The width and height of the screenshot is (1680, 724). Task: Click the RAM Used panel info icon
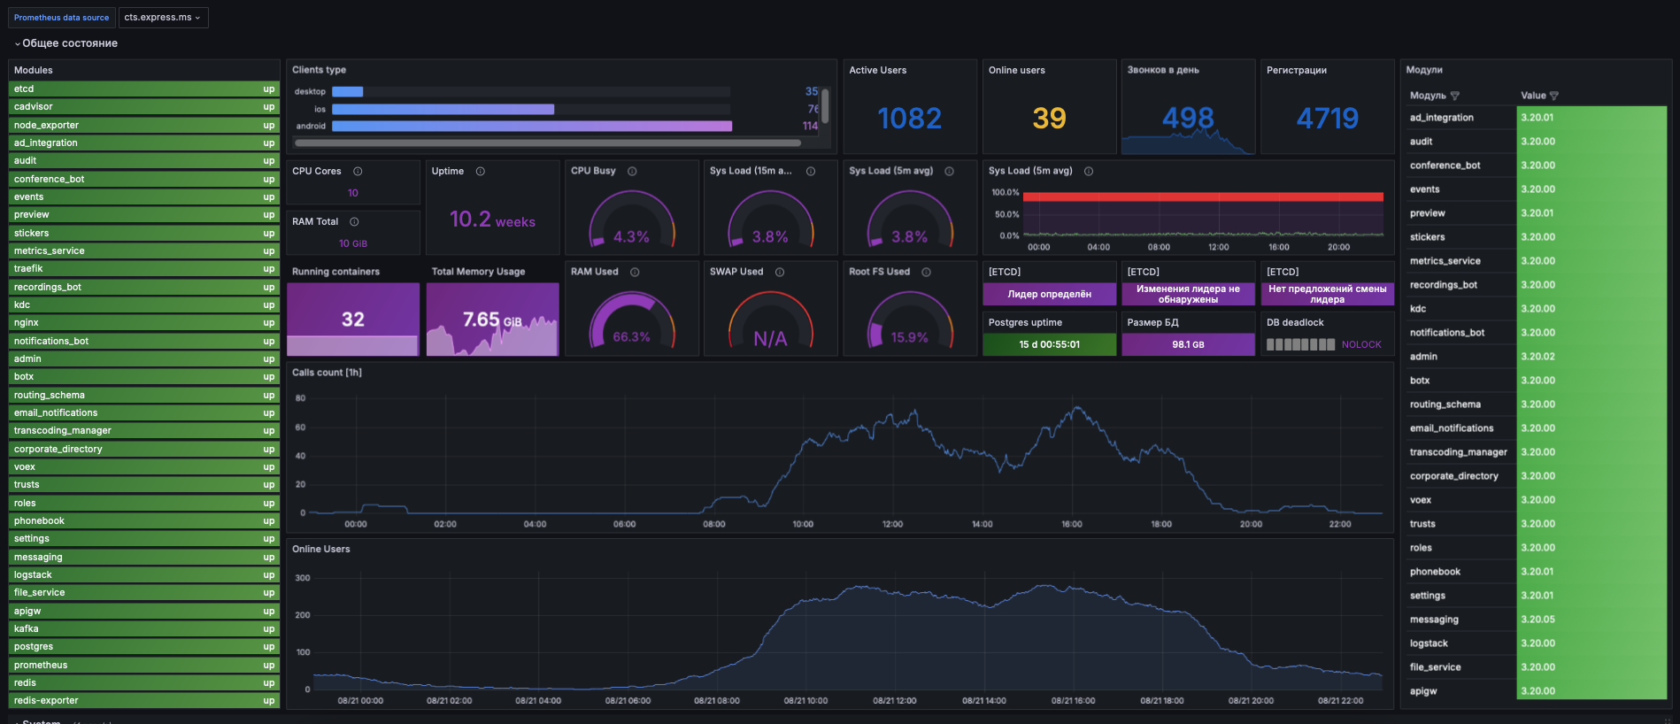[635, 272]
